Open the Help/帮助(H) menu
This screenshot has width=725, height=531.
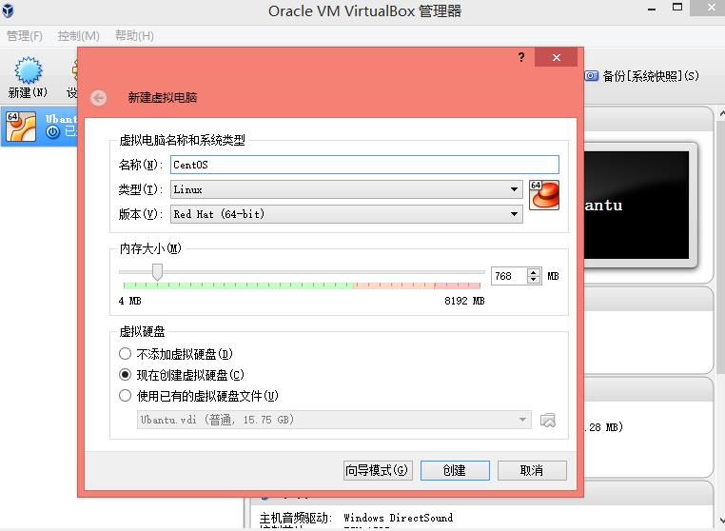[134, 35]
